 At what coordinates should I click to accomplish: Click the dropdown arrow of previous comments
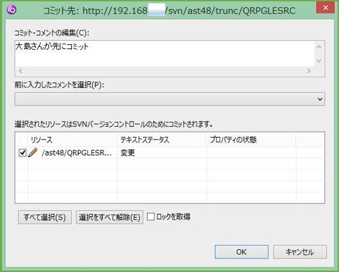point(320,99)
